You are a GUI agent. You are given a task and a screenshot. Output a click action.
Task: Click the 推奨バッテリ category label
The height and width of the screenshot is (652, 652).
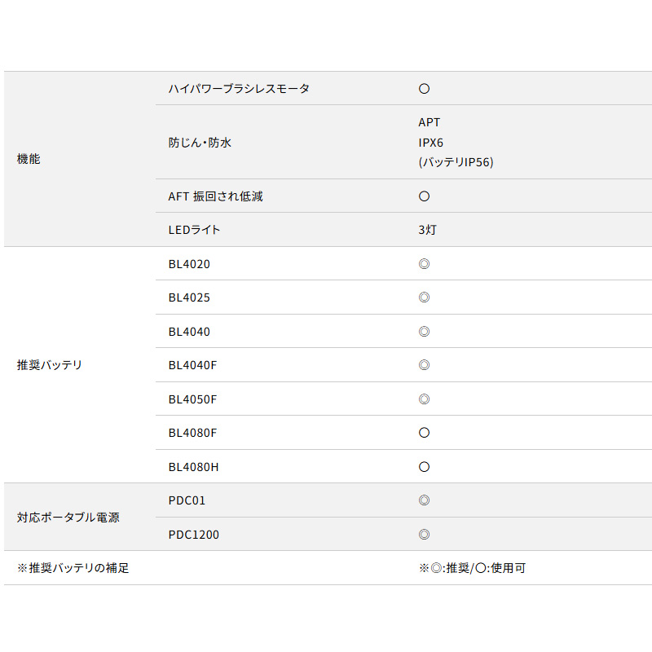50,364
